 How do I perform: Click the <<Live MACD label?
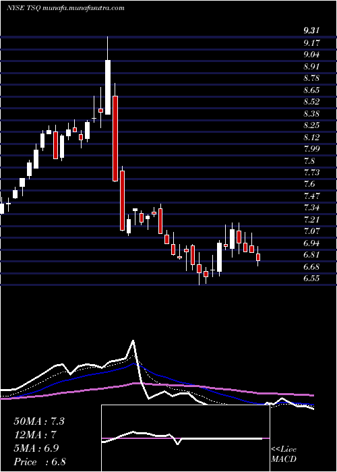[284, 454]
